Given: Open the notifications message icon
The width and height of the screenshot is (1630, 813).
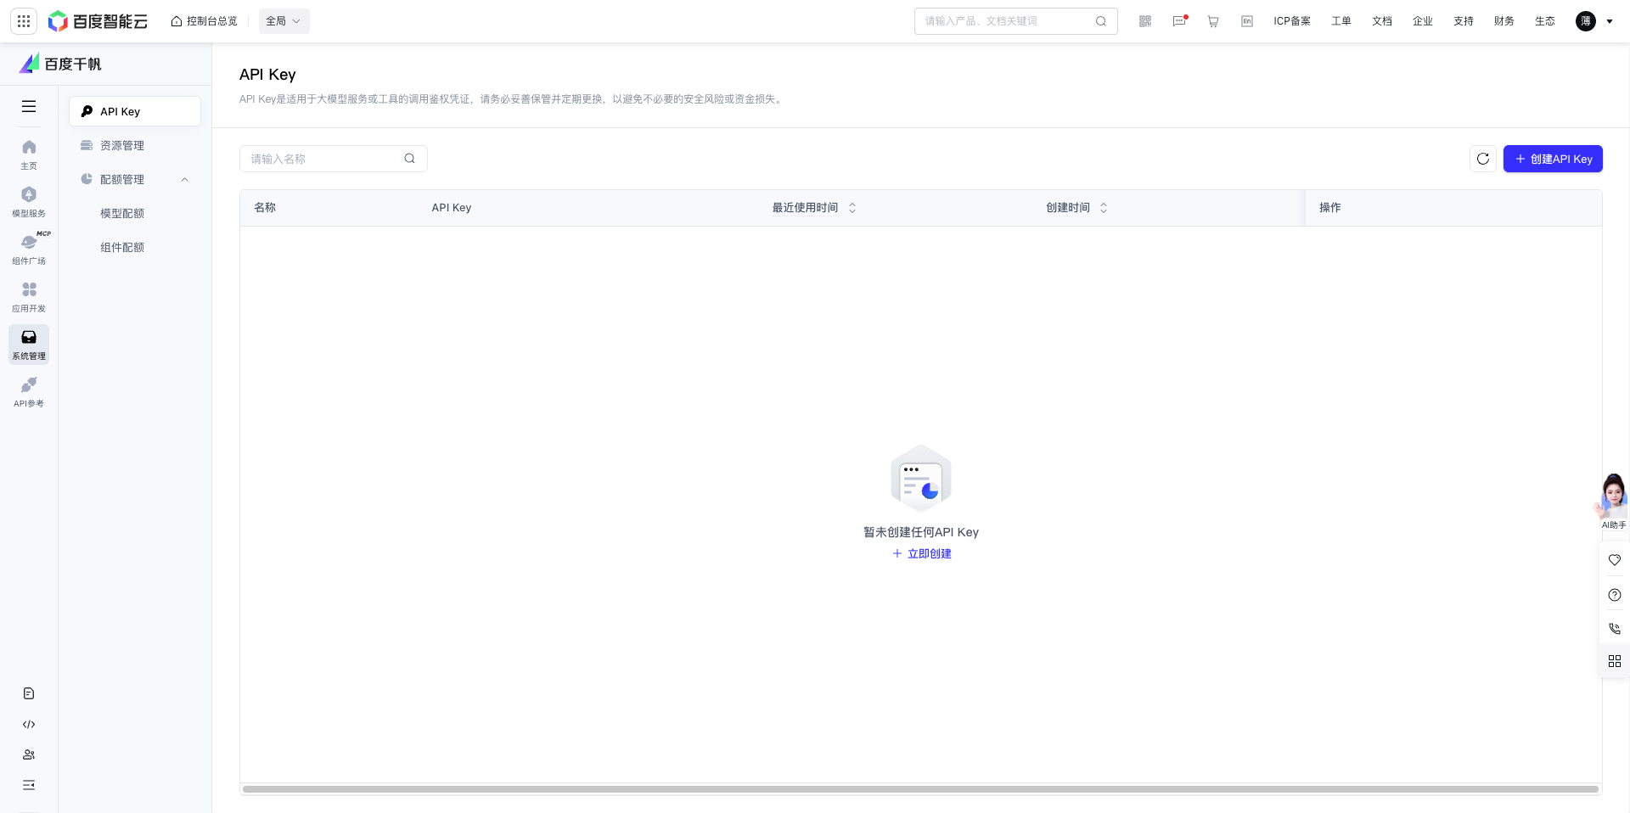Looking at the screenshot, I should pyautogui.click(x=1179, y=21).
